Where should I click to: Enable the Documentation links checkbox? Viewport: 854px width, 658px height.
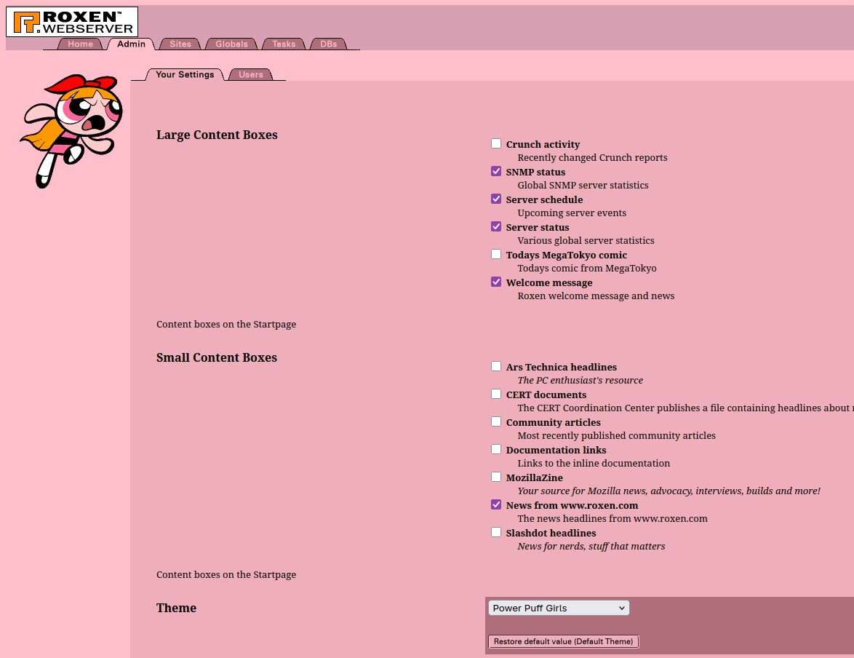click(x=496, y=449)
